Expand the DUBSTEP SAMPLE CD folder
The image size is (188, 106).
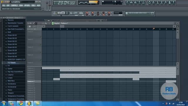point(16,59)
